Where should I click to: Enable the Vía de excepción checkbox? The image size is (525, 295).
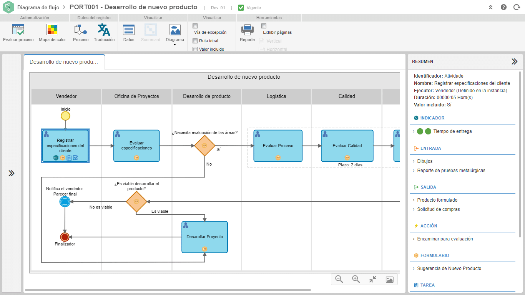click(195, 26)
